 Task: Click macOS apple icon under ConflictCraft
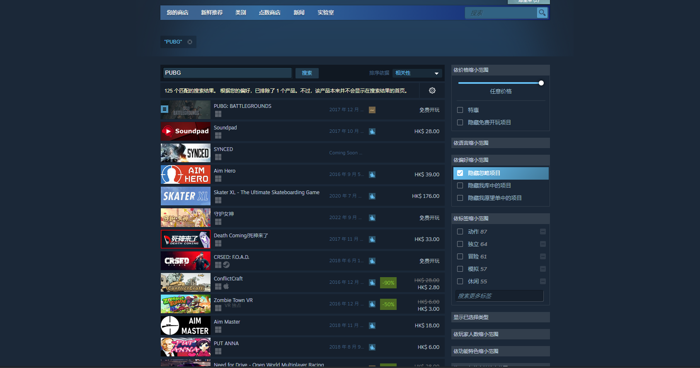tap(226, 286)
